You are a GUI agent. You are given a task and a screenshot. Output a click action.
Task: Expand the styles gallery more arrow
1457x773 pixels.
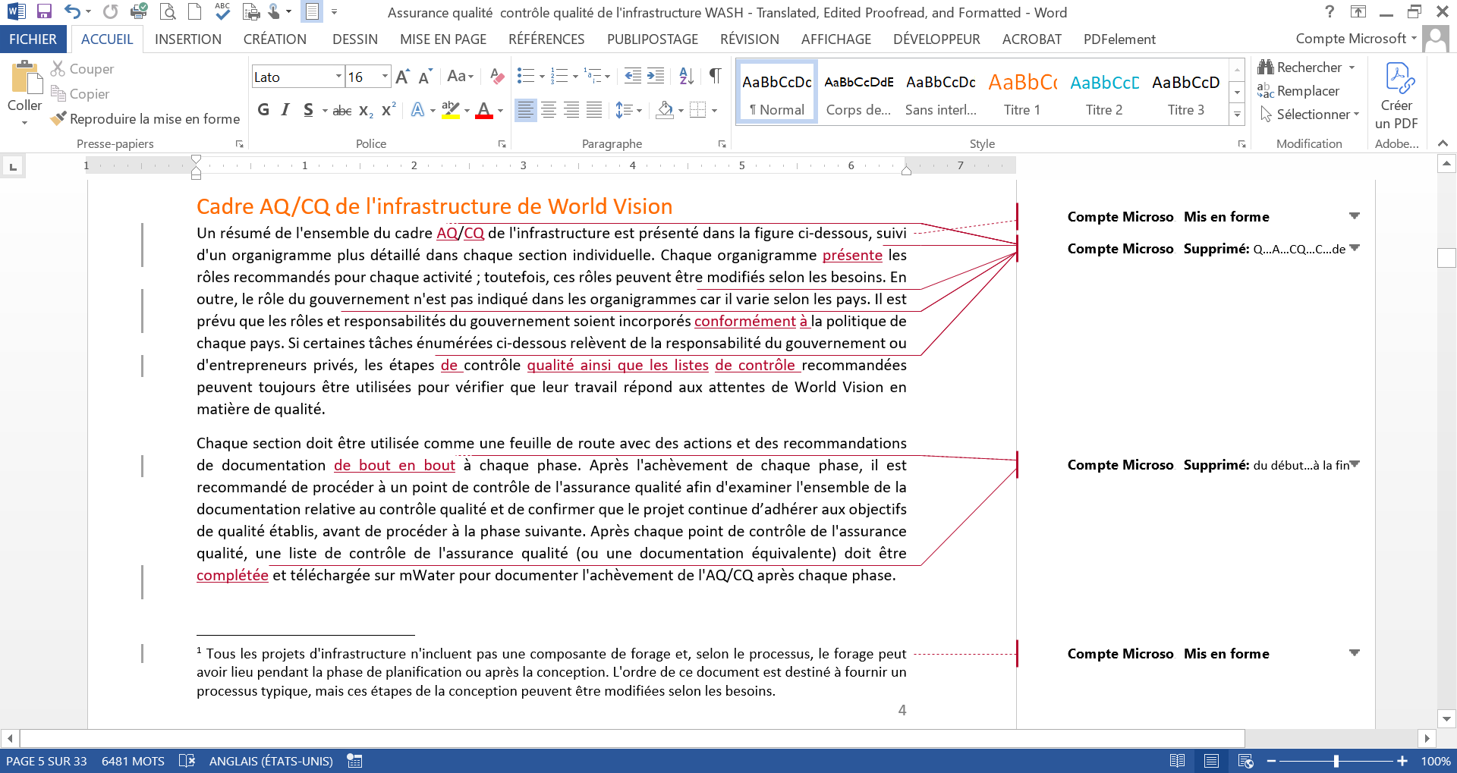coord(1237,115)
